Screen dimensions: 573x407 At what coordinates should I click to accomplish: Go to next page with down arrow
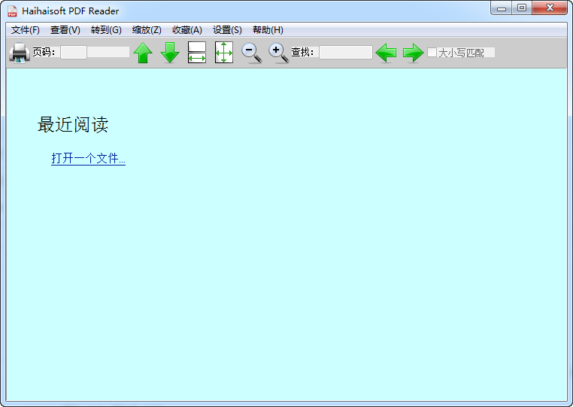170,53
